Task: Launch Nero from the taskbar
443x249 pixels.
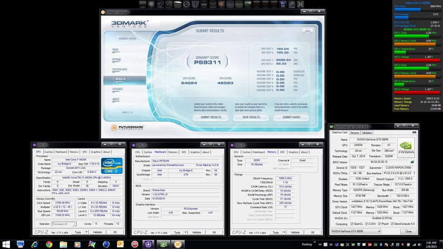Action: tap(135, 244)
